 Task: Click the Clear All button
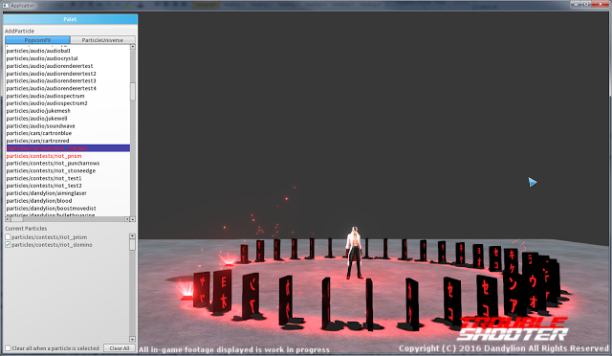coord(120,348)
